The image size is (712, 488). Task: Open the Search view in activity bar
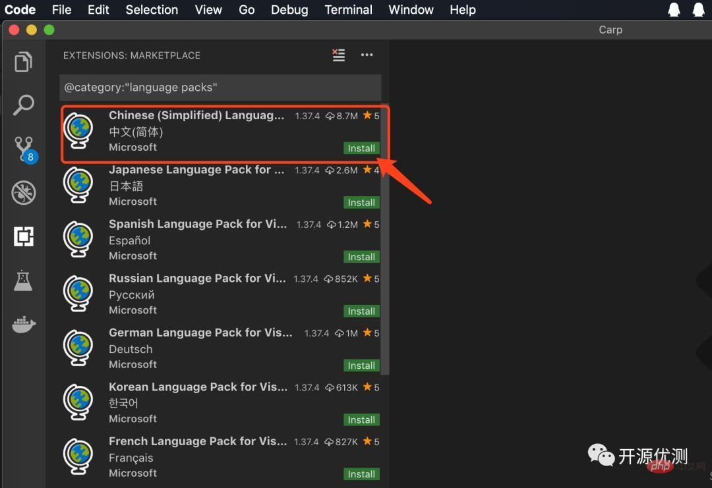coord(23,105)
